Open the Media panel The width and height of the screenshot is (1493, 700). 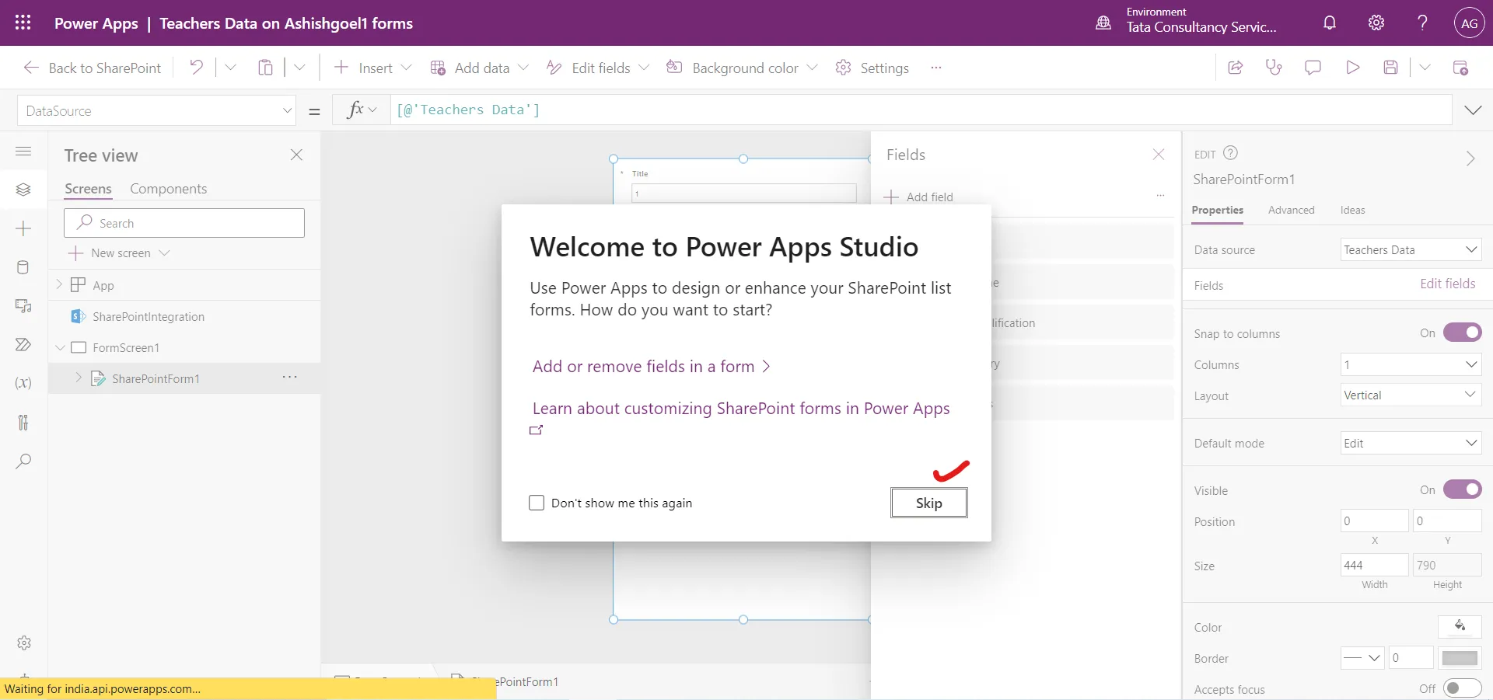(23, 307)
